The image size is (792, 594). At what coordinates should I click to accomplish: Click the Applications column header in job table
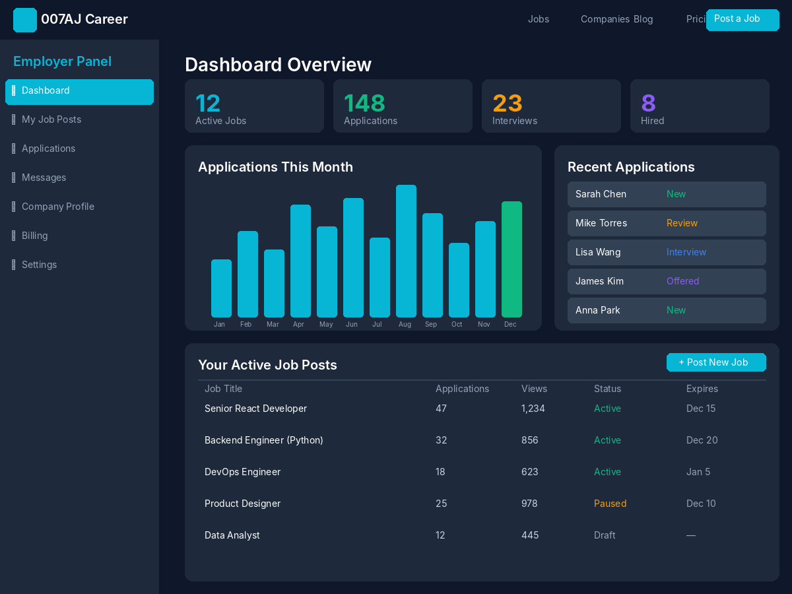[462, 389]
